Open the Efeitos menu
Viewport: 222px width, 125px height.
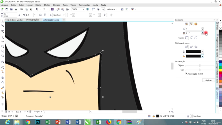47,5
